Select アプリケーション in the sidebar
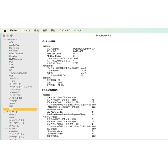Image resolution: width=168 pixels, height=168 pixels. coord(17,137)
